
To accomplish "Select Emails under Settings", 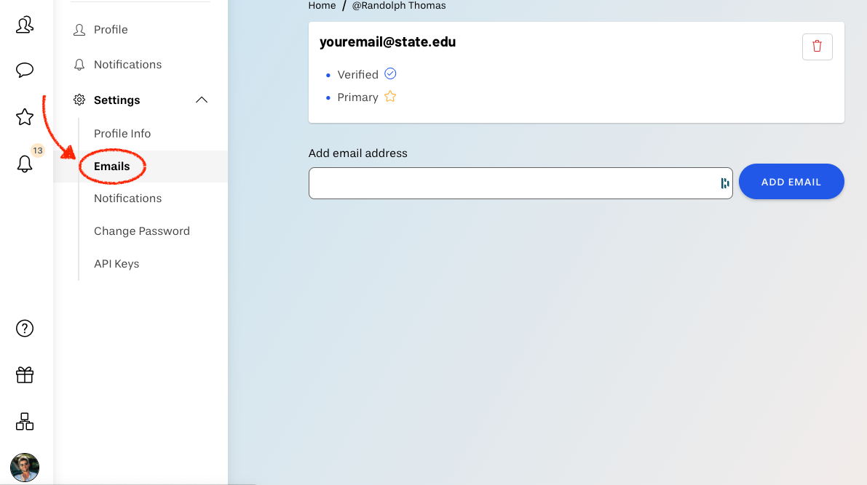I will coord(111,167).
